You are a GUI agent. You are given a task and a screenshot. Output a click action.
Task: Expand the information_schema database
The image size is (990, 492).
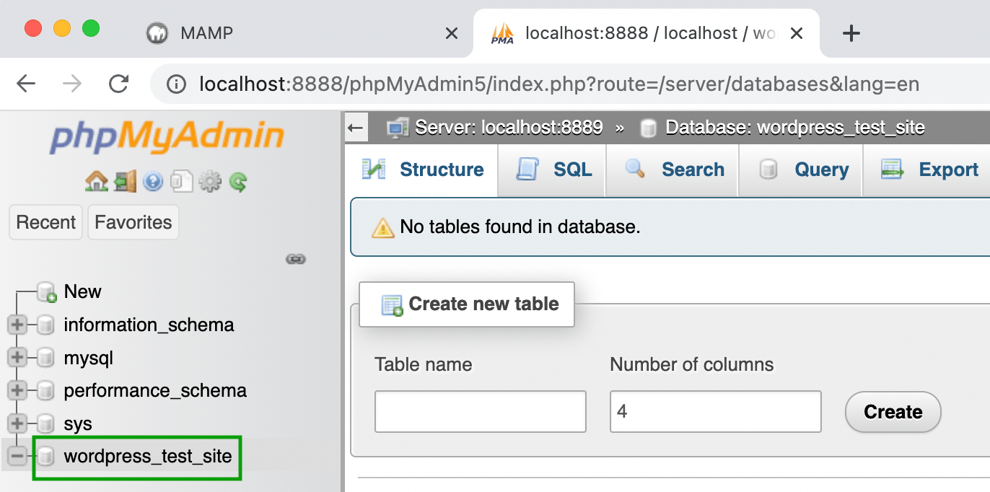[x=16, y=325]
